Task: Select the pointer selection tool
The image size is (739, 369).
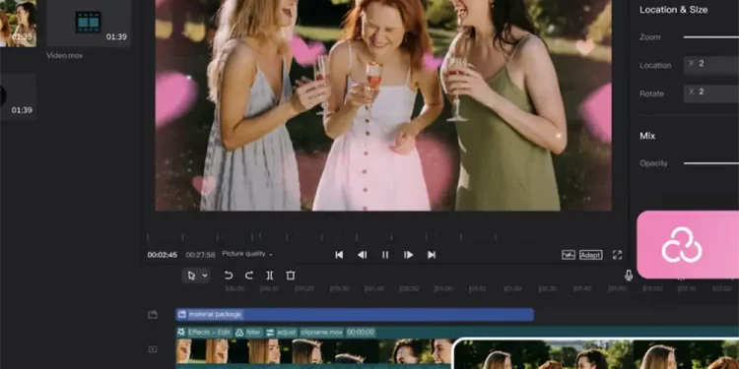Action: pyautogui.click(x=191, y=276)
